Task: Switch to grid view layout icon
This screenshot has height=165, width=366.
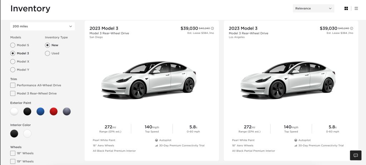Action: (346, 8)
